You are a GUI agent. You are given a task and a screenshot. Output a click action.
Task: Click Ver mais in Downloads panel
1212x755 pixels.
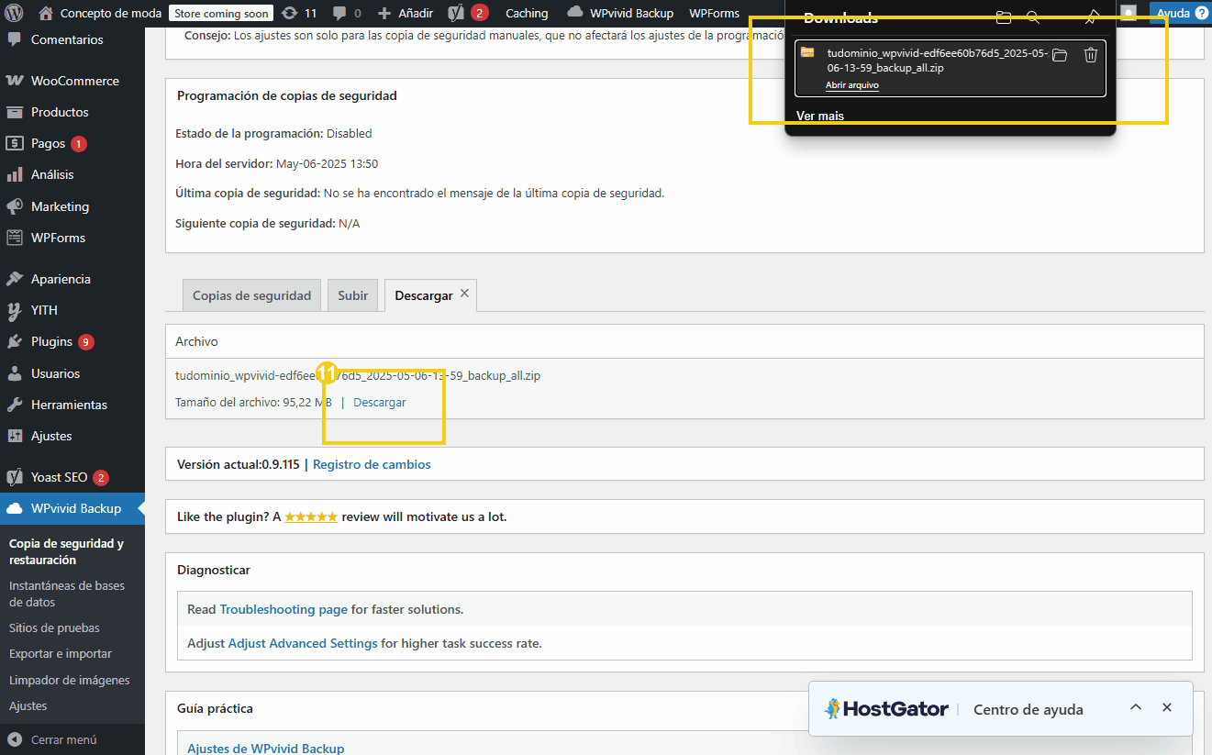click(820, 116)
